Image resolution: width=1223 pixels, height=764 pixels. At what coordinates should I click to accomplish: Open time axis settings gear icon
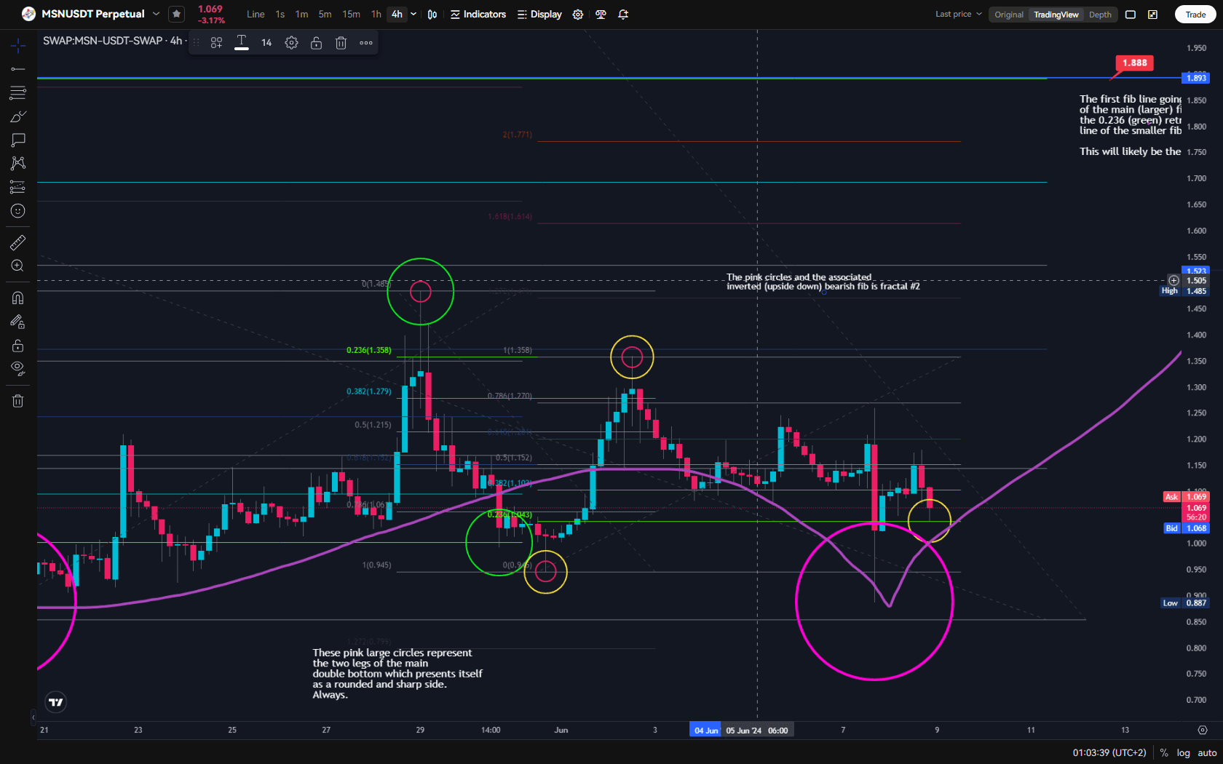(x=1202, y=730)
